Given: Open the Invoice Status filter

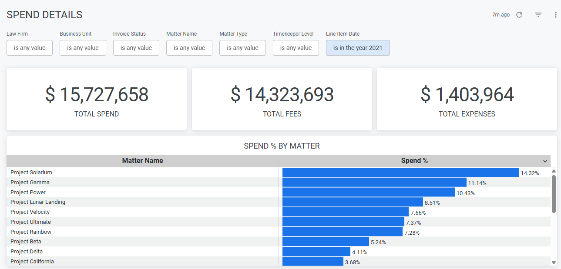Looking at the screenshot, I should (136, 48).
